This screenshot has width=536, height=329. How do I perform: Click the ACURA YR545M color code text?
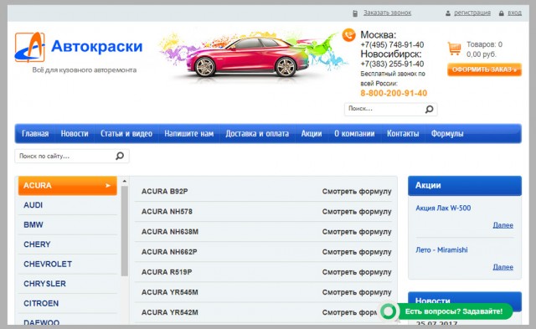(x=169, y=292)
